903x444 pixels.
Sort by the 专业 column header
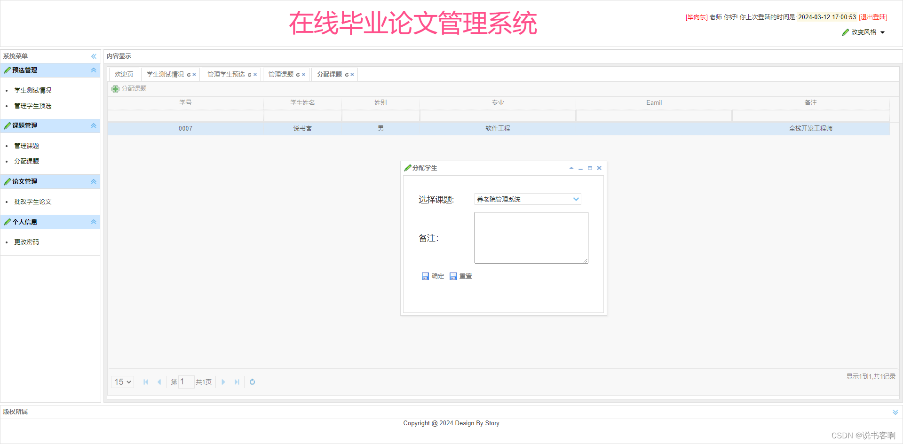(498, 102)
